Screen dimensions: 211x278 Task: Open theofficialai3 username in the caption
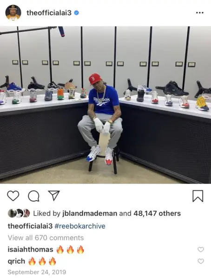click(30, 226)
